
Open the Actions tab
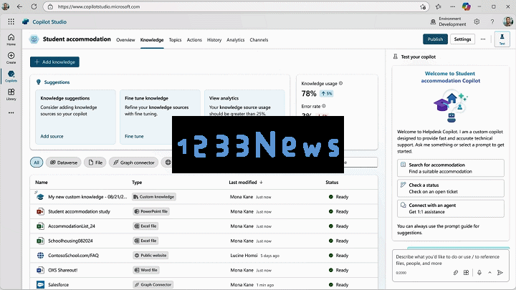point(194,40)
